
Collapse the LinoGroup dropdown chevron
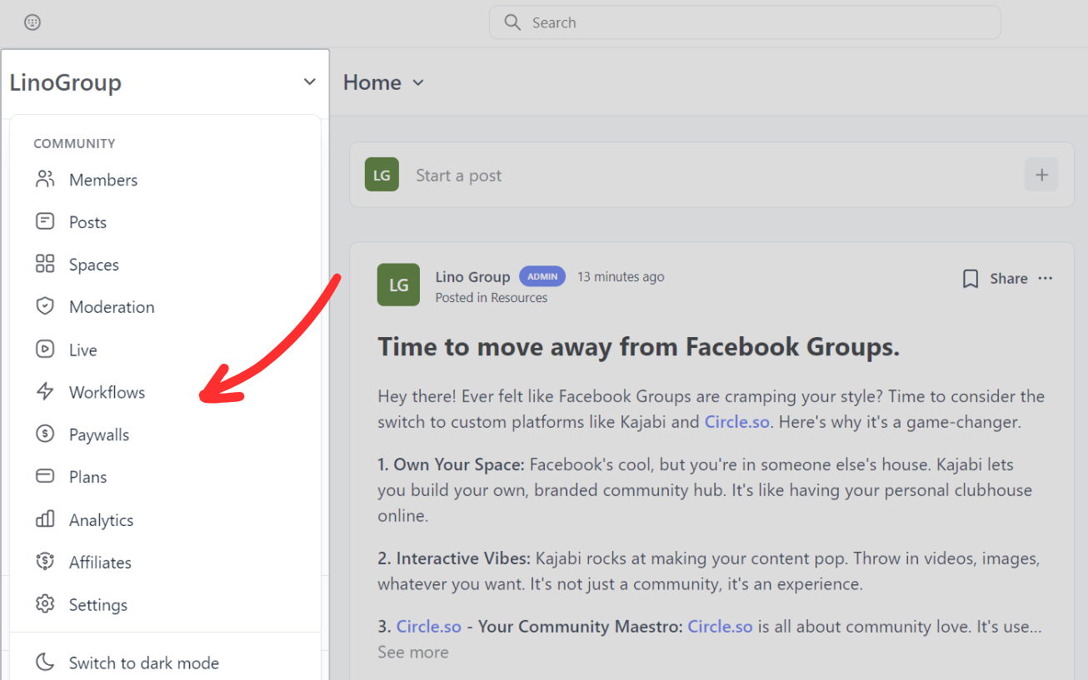[309, 82]
